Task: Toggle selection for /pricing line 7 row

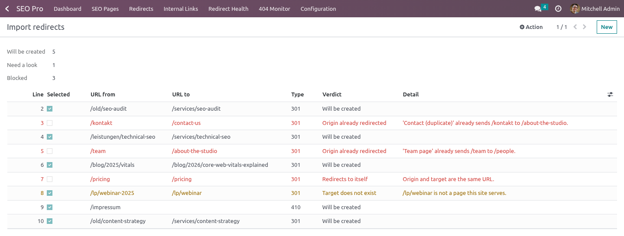Action: pos(50,179)
